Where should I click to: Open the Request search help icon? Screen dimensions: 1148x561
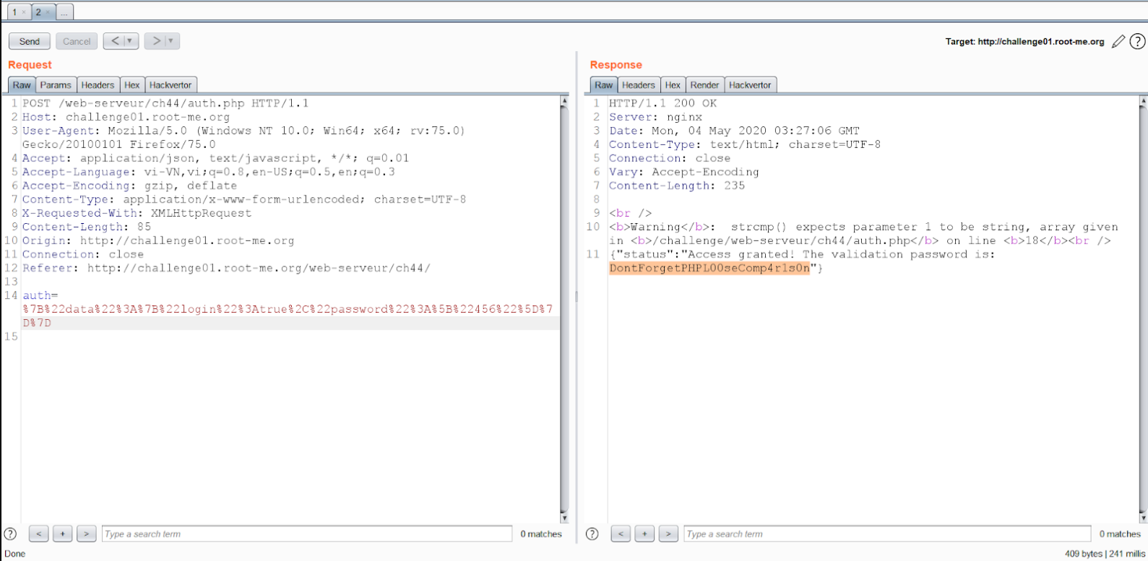tap(10, 534)
